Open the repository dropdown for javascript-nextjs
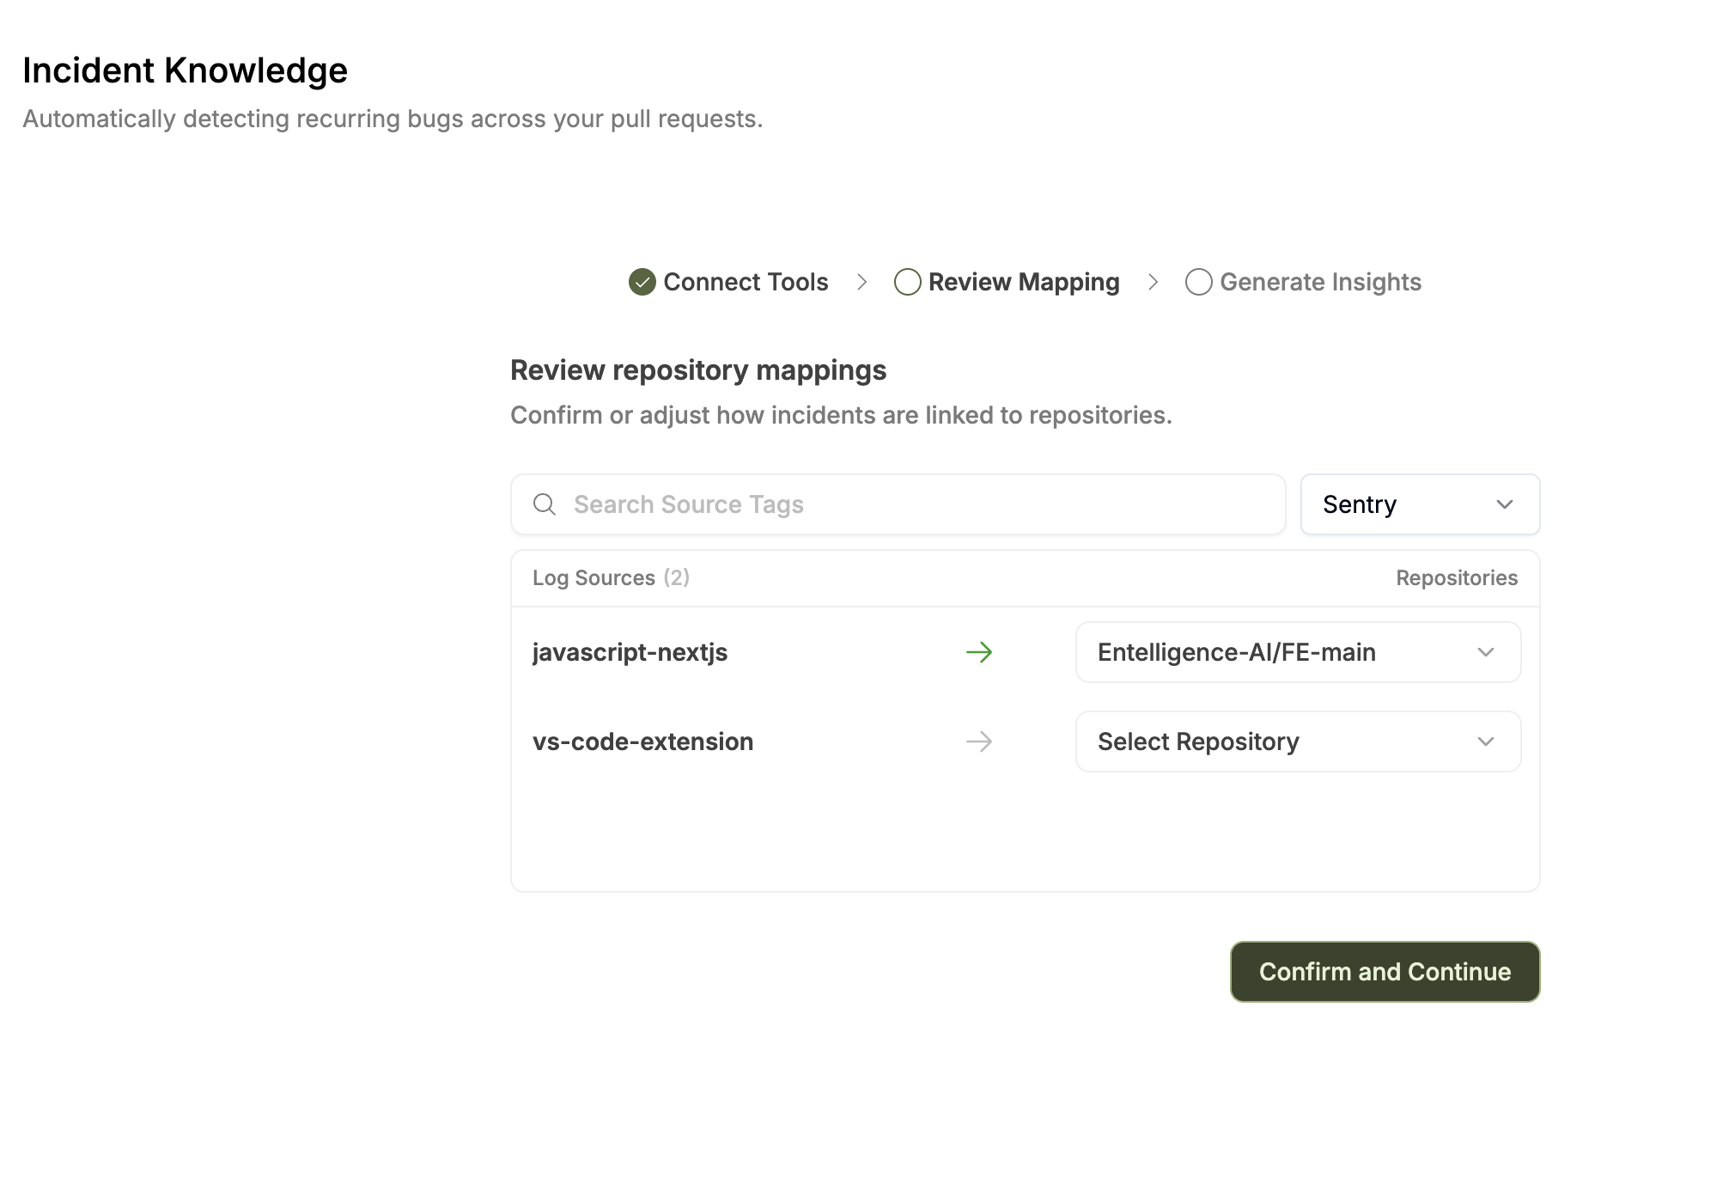The height and width of the screenshot is (1184, 1735). [1297, 652]
